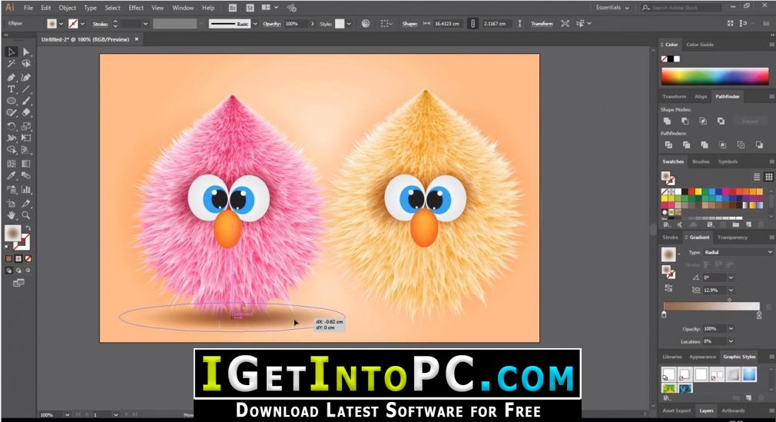This screenshot has height=422, width=776.
Task: Switch swatches to thumbnail grid view
Action: point(768,177)
